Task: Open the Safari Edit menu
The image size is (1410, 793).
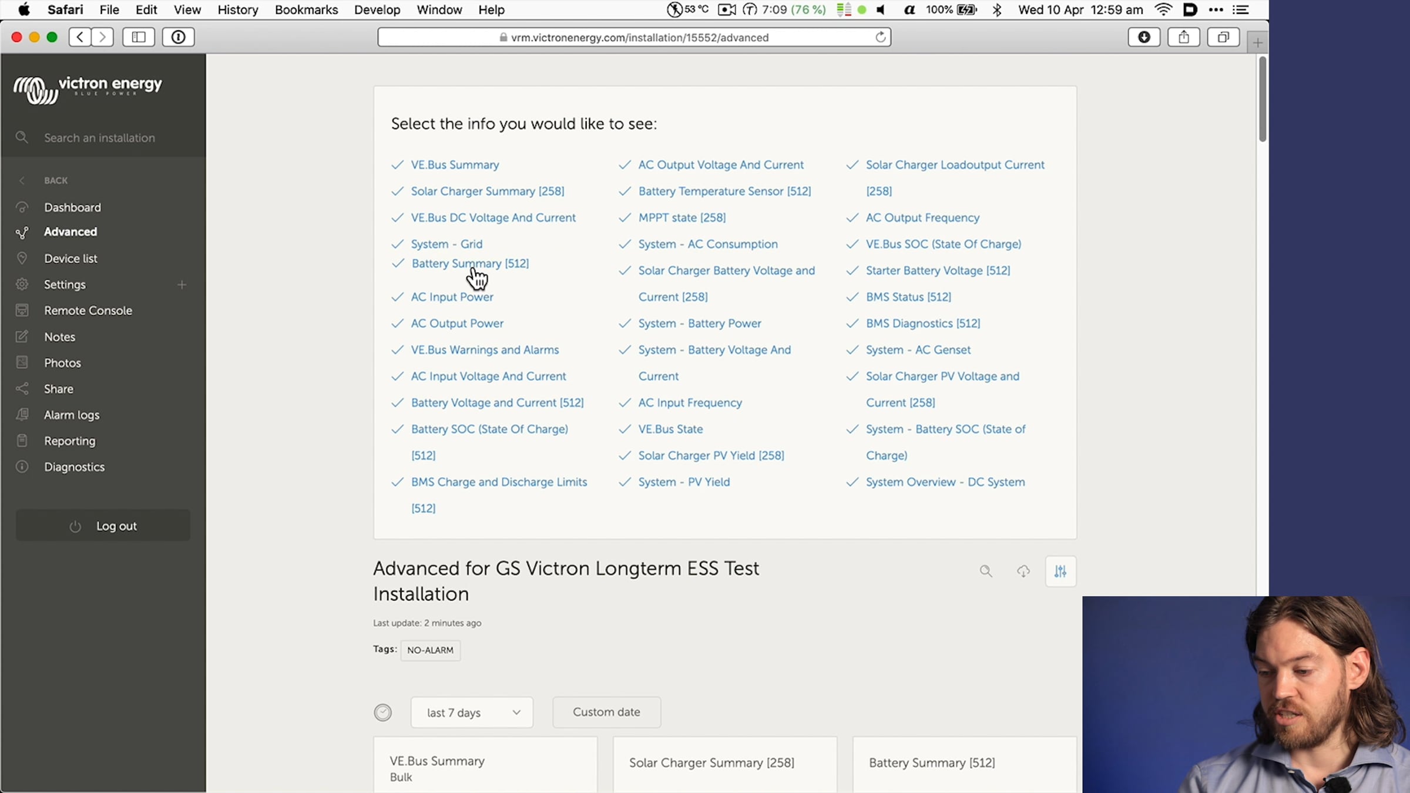Action: coord(146,9)
